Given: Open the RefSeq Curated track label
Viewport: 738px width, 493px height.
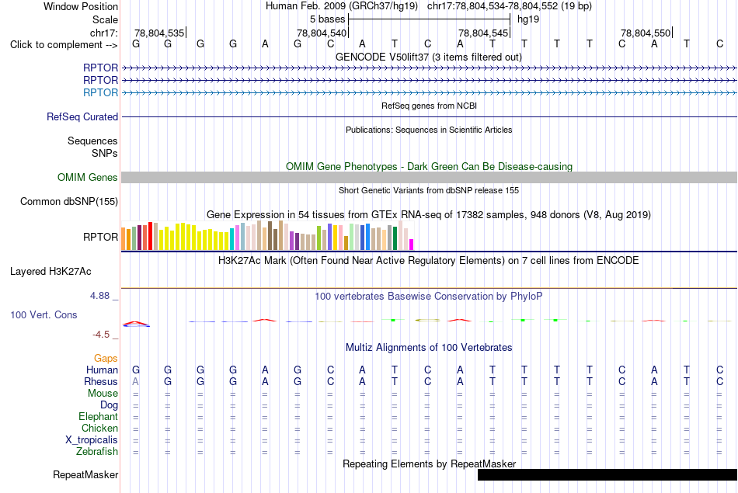Looking at the screenshot, I should click(x=82, y=116).
